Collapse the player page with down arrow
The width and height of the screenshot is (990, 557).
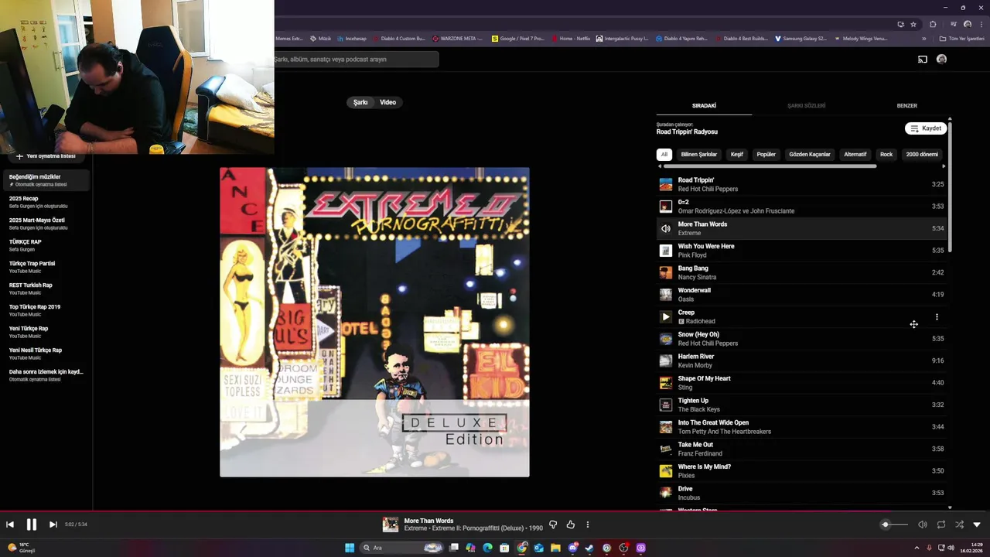point(977,525)
